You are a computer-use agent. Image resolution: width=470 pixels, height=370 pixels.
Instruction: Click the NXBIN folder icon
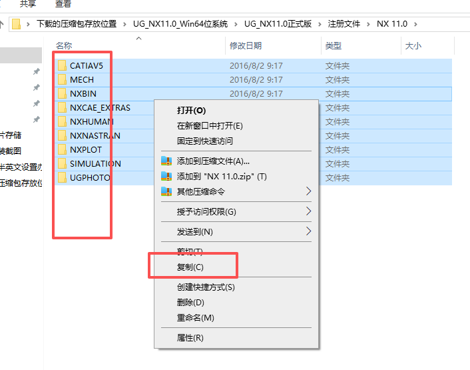coord(62,93)
